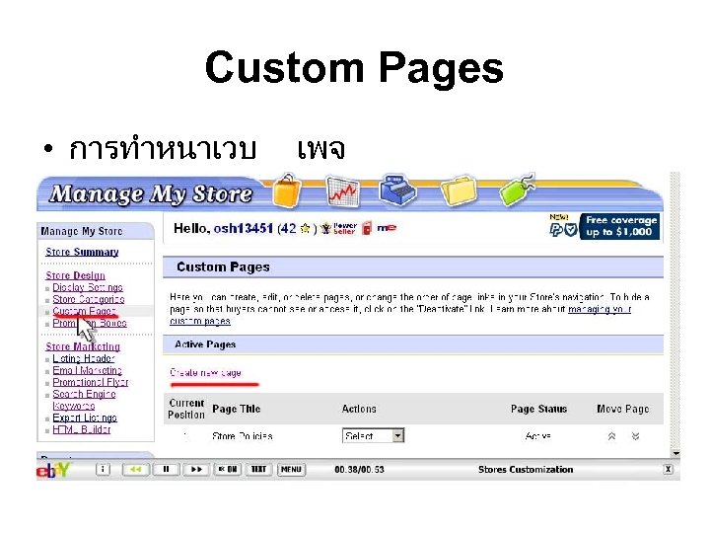
Task: Click the scrollbar down arrow
Action: click(675, 453)
